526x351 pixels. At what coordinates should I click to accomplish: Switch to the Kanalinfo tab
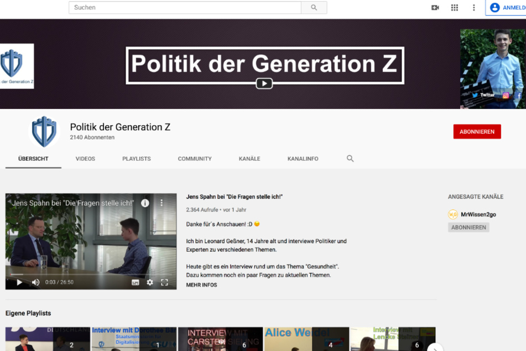[x=303, y=158]
